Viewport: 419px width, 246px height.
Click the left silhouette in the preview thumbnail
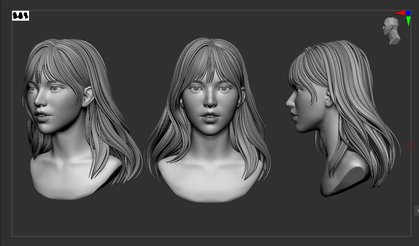click(x=15, y=15)
